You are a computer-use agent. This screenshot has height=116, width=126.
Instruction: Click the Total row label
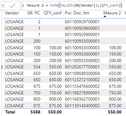pos(10,112)
